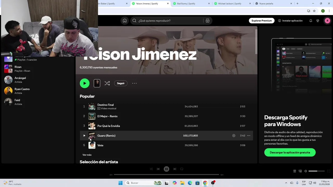Viewport: 333px width, 187px height.
Task: Click Instalar aplicación link
Action: 290,21
